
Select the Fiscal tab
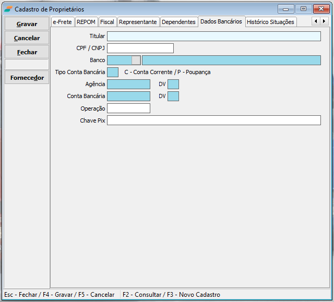tap(107, 22)
